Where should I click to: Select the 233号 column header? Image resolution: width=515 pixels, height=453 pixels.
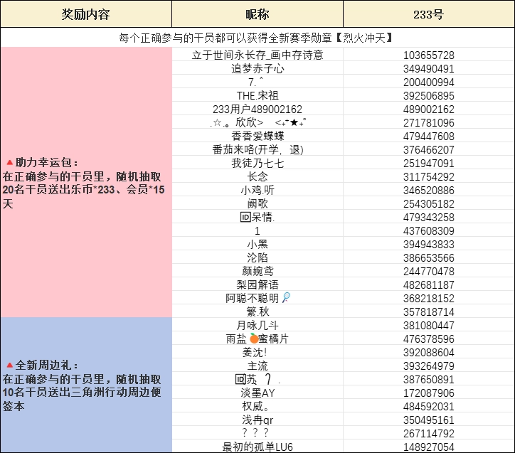pos(428,14)
